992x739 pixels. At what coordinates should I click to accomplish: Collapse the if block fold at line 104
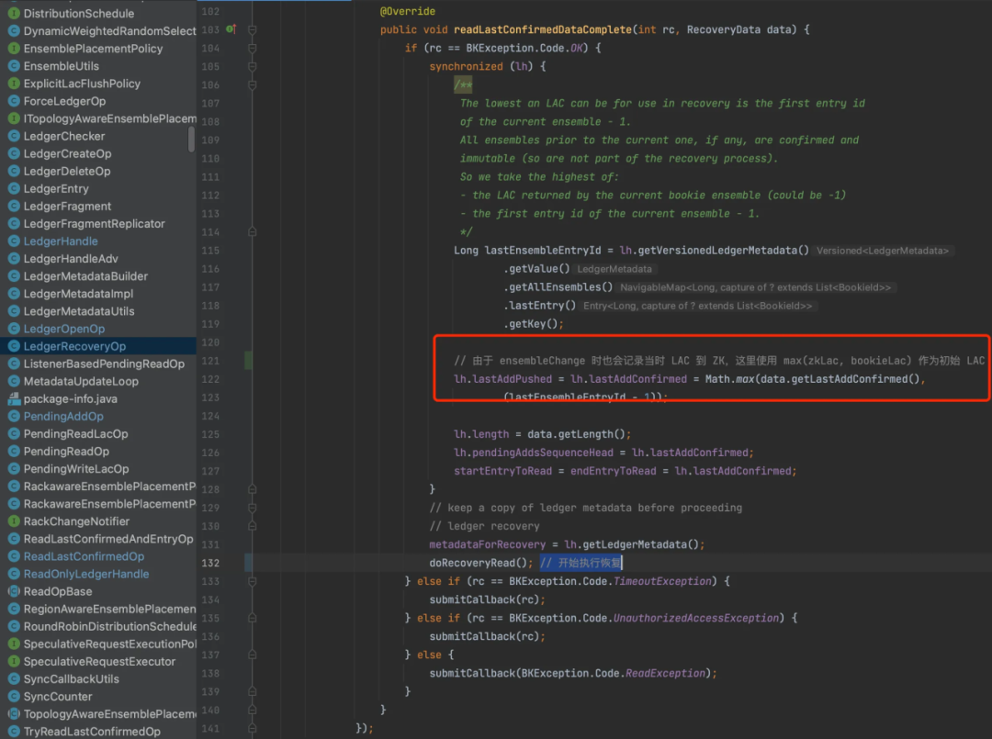pyautogui.click(x=252, y=48)
